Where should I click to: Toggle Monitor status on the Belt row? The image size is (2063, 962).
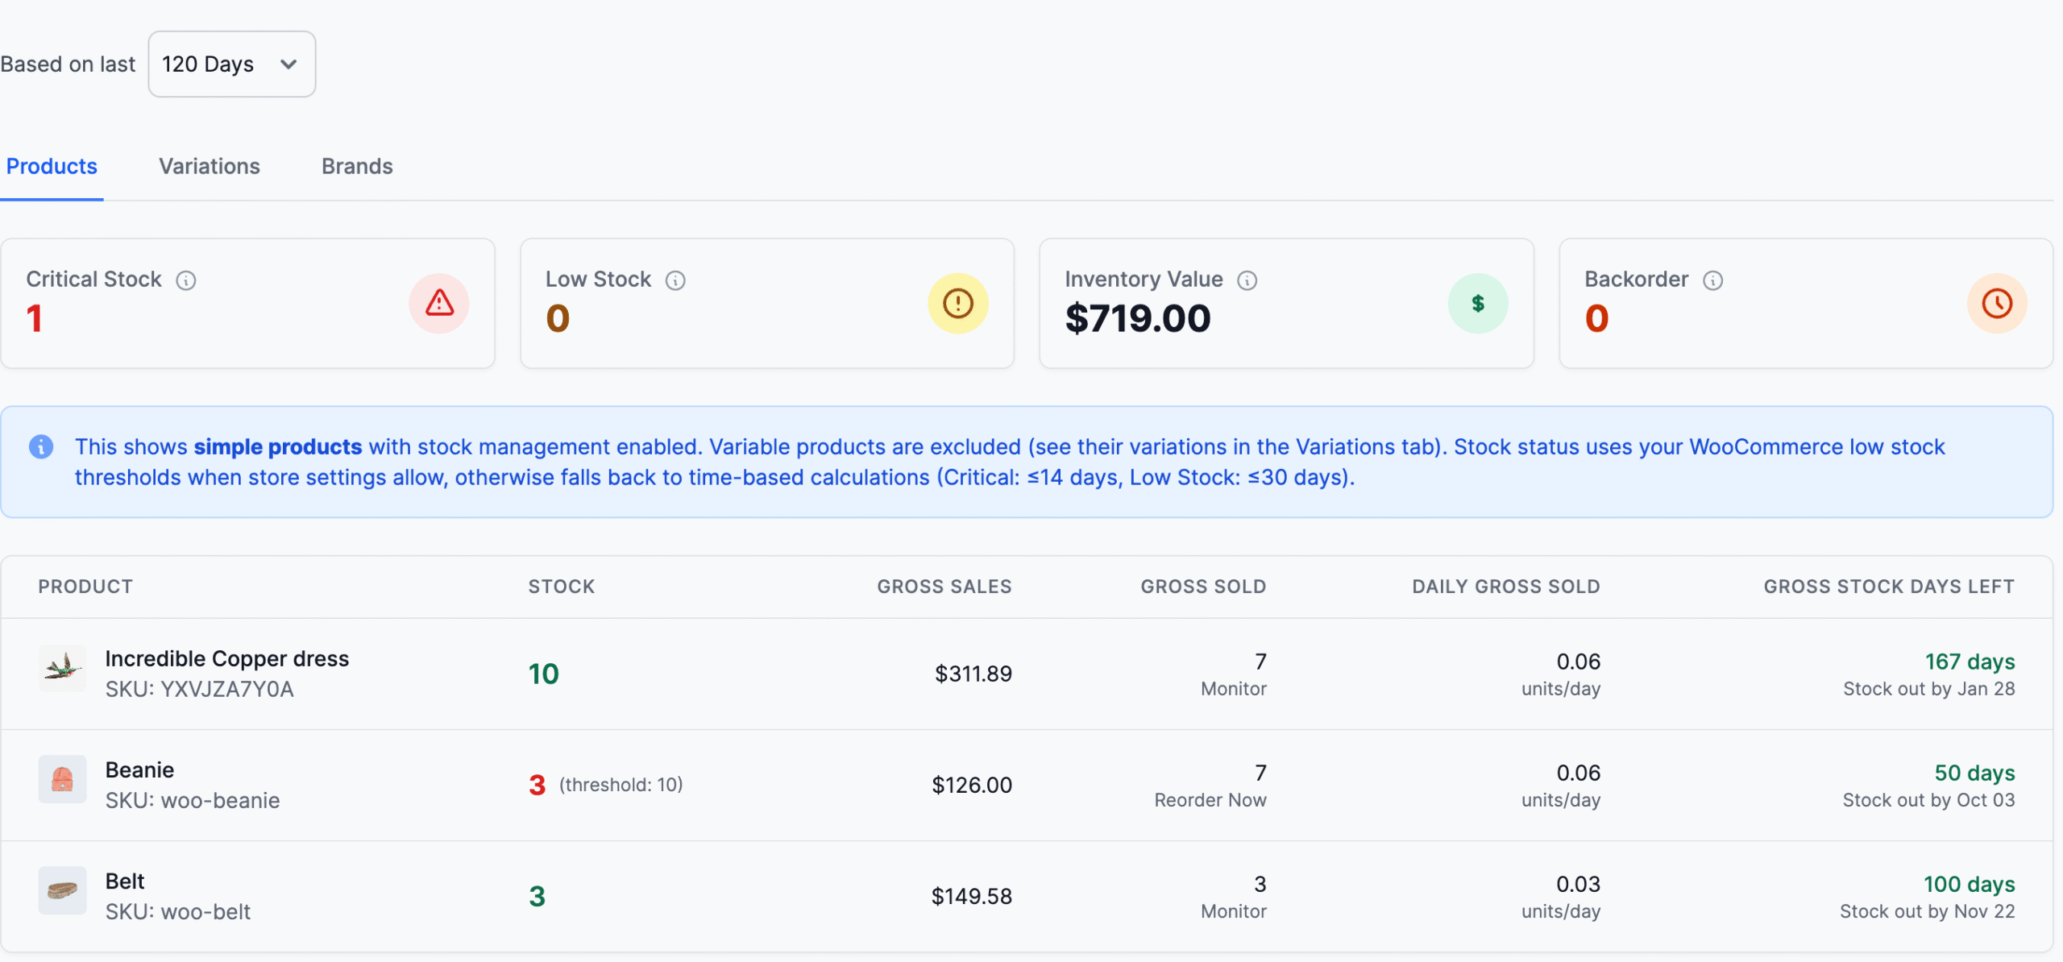coord(1233,911)
